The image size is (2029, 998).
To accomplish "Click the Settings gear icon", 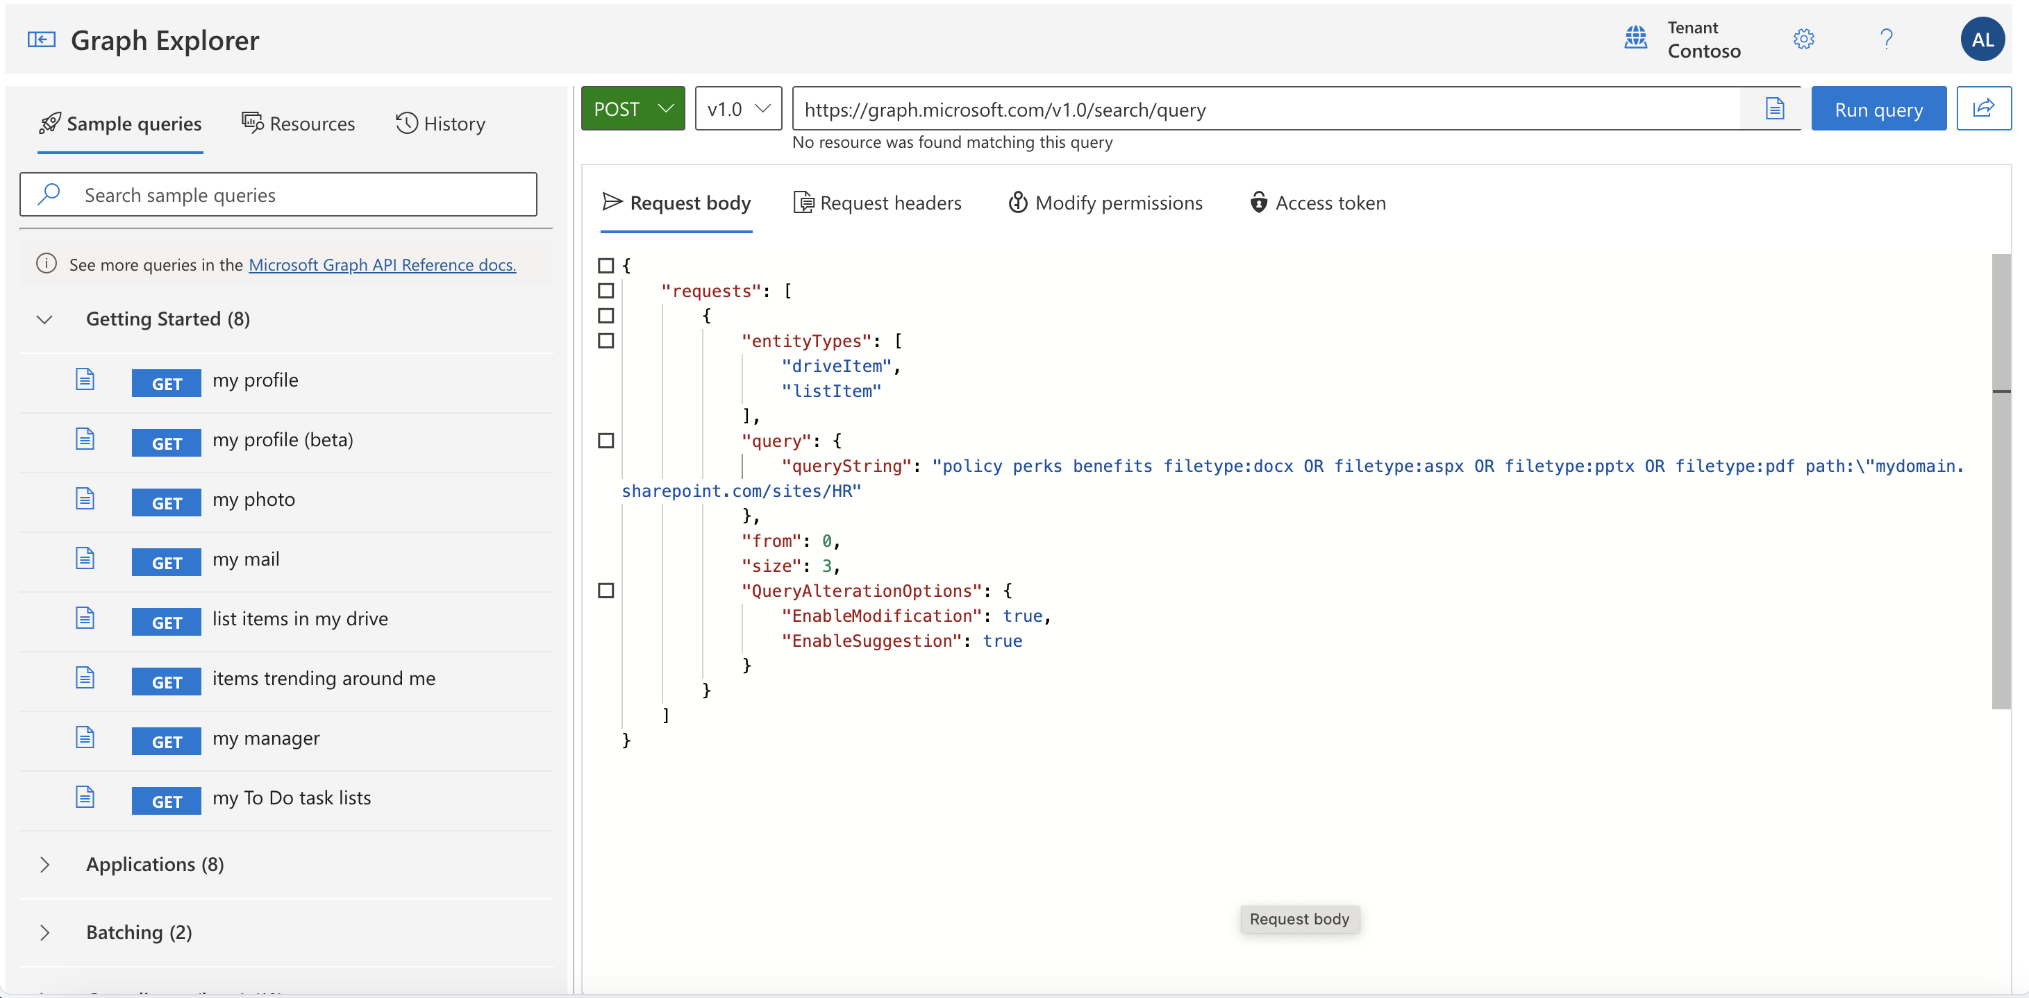I will 1804,37.
